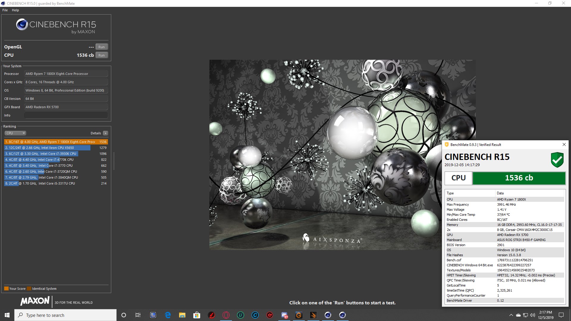571x321 pixels.
Task: Select the HPET Timer/Skewing row
Action: (x=505, y=275)
